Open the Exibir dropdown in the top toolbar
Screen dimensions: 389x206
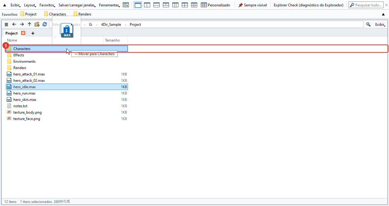(x=15, y=5)
